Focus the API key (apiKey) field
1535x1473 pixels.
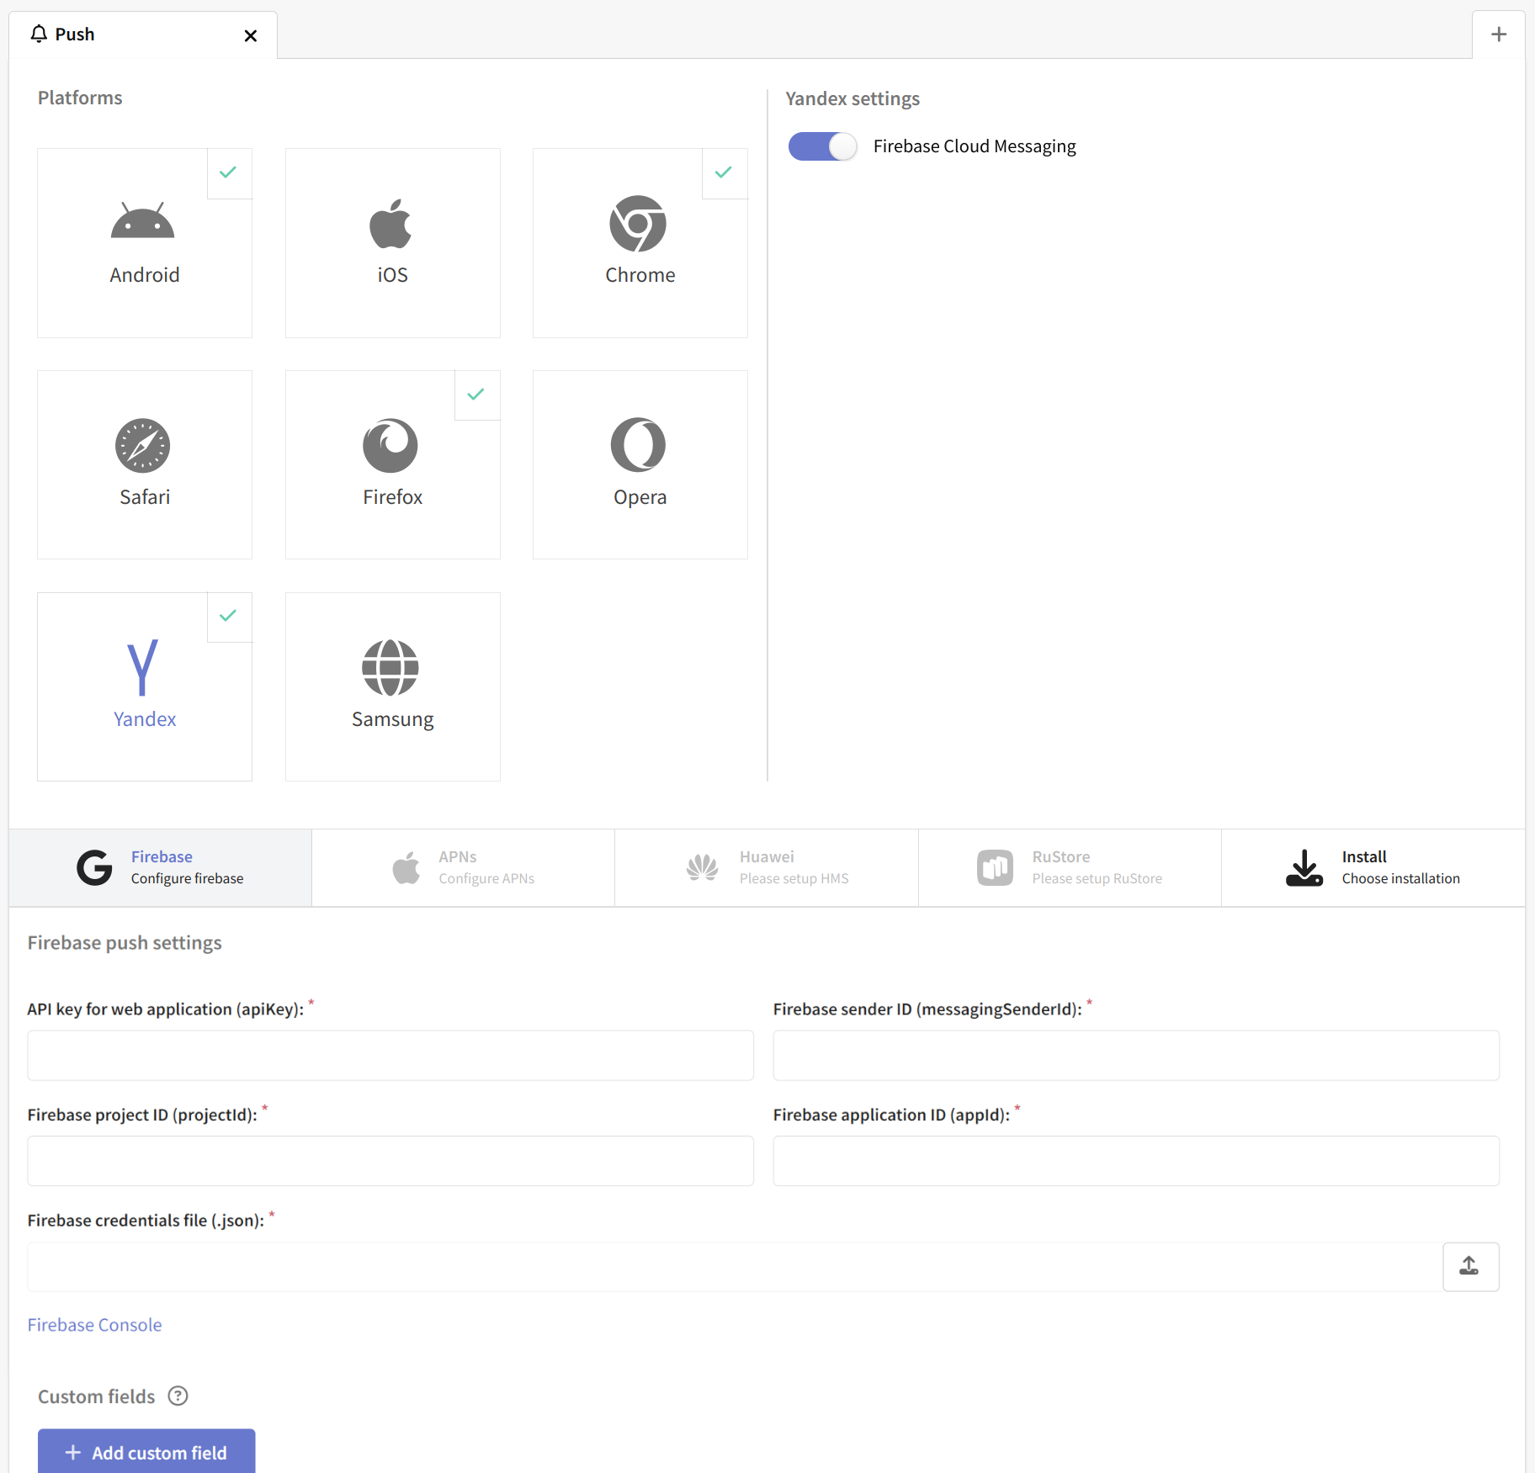(390, 1055)
